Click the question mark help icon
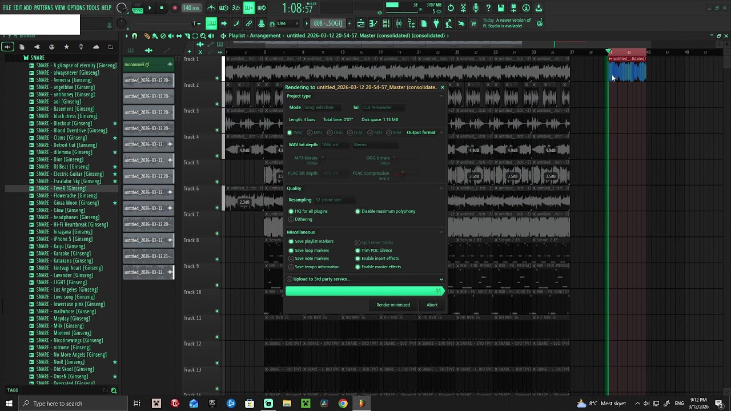731x411 pixels. (488, 8)
